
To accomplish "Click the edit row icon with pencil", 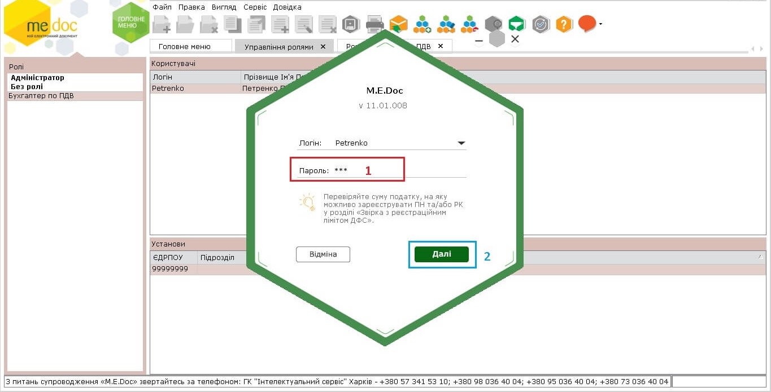I will point(304,24).
